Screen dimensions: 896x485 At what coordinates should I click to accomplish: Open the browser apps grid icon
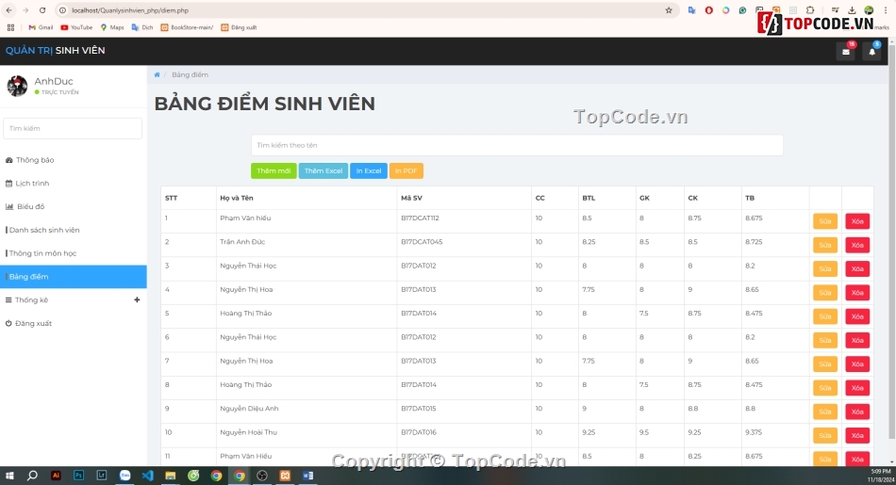11,27
